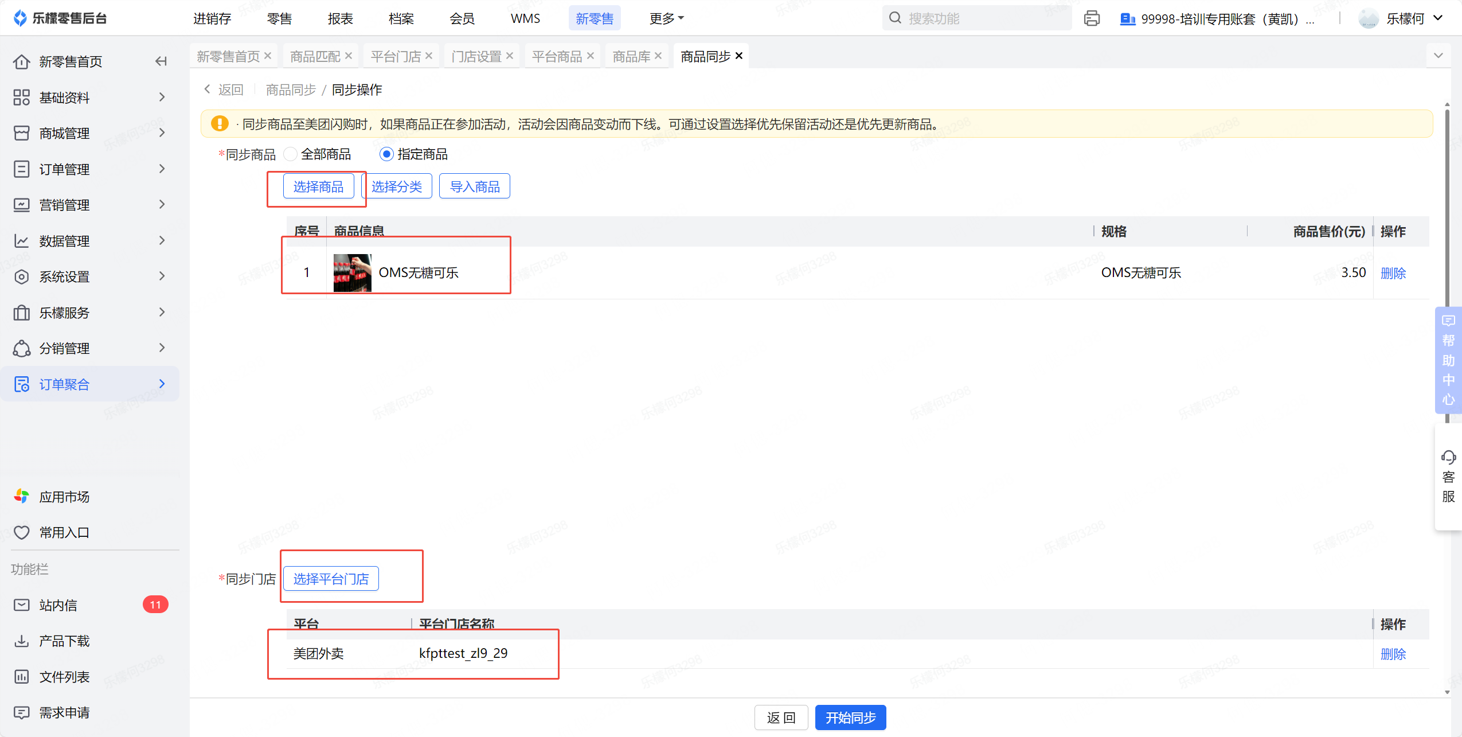Collapse the left sidebar with arrow icon
Image resolution: width=1462 pixels, height=737 pixels.
(x=161, y=61)
